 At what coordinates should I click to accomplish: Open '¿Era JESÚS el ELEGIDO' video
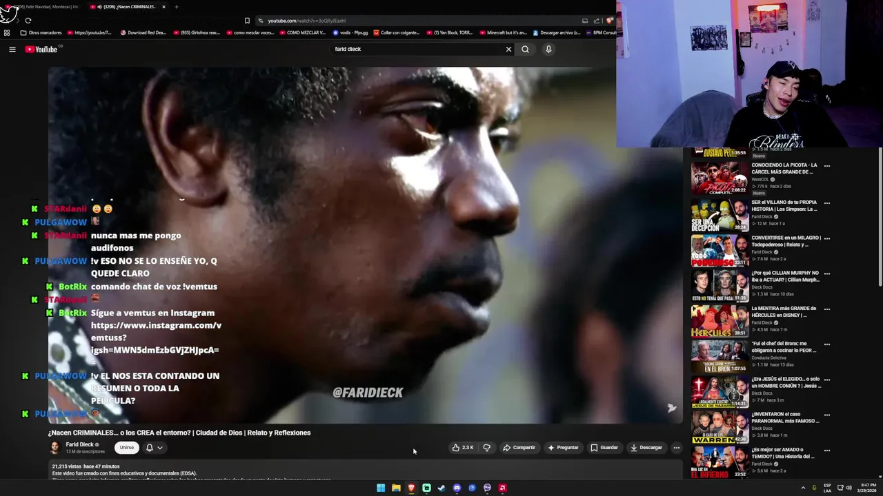tap(720, 392)
